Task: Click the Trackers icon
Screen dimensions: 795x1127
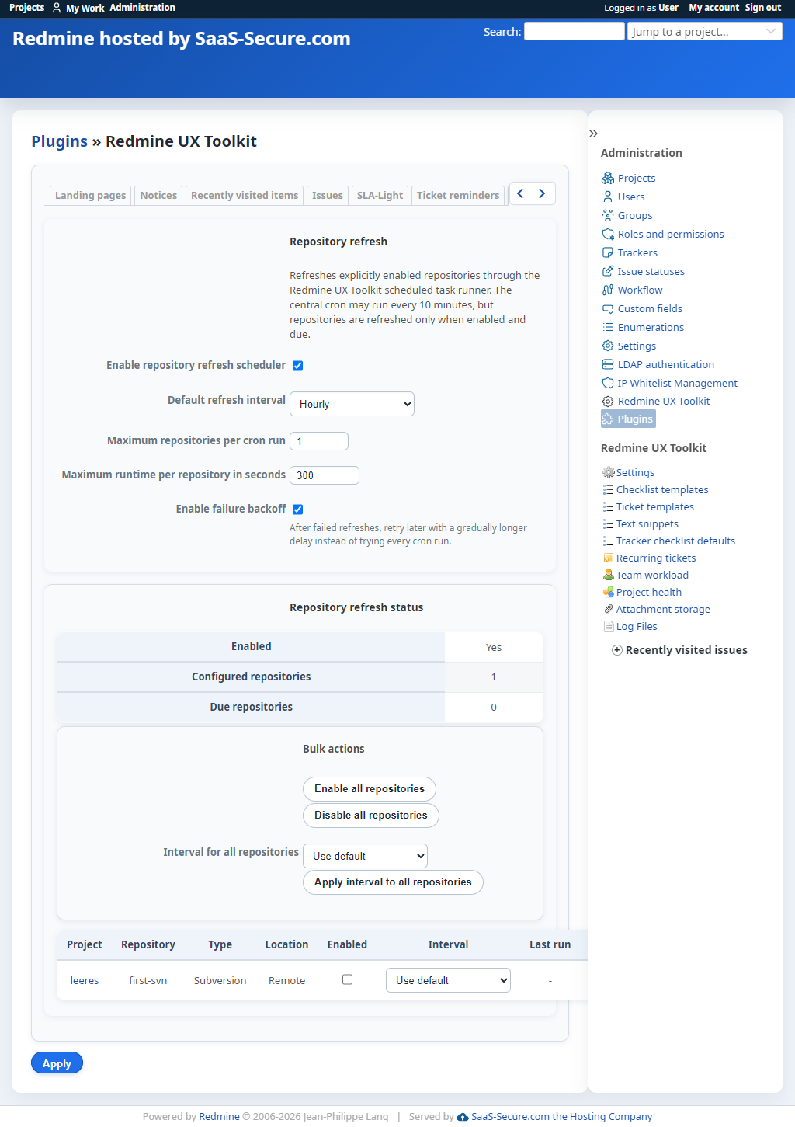Action: pos(608,252)
